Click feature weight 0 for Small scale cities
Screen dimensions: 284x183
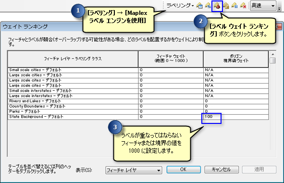(x=171, y=70)
